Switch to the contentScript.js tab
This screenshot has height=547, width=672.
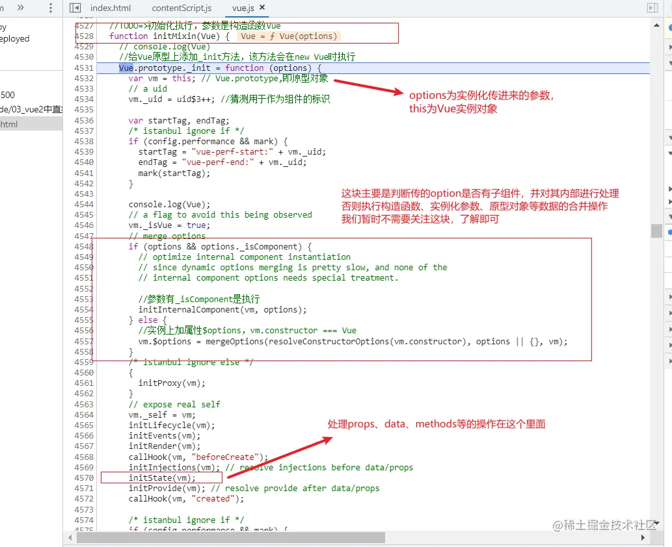click(181, 8)
